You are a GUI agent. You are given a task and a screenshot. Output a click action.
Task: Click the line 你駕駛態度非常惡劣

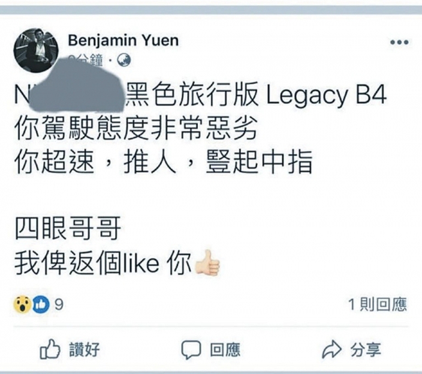pos(135,128)
